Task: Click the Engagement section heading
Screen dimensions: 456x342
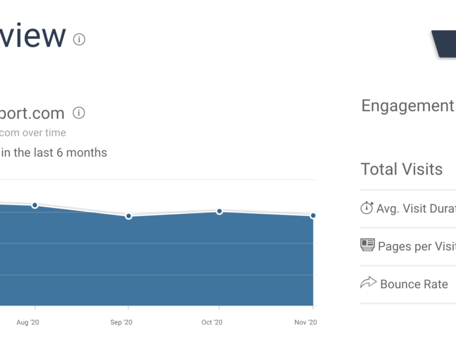Action: (x=408, y=106)
